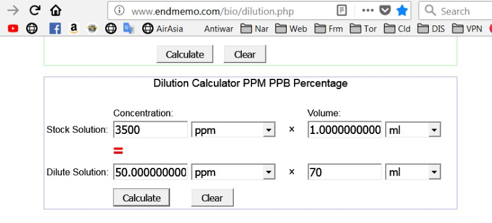This screenshot has width=492, height=223.
Task: Expand dilute solution volume ml dropdown
Action: click(413, 172)
